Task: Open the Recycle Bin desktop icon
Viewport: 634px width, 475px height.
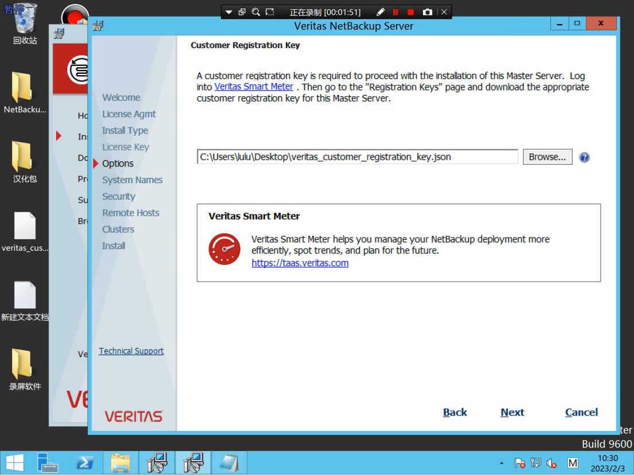Action: [x=25, y=23]
